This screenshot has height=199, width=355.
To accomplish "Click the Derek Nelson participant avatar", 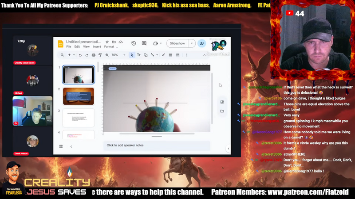I will (32, 141).
